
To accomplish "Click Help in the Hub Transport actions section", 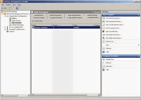I will point(107,52).
